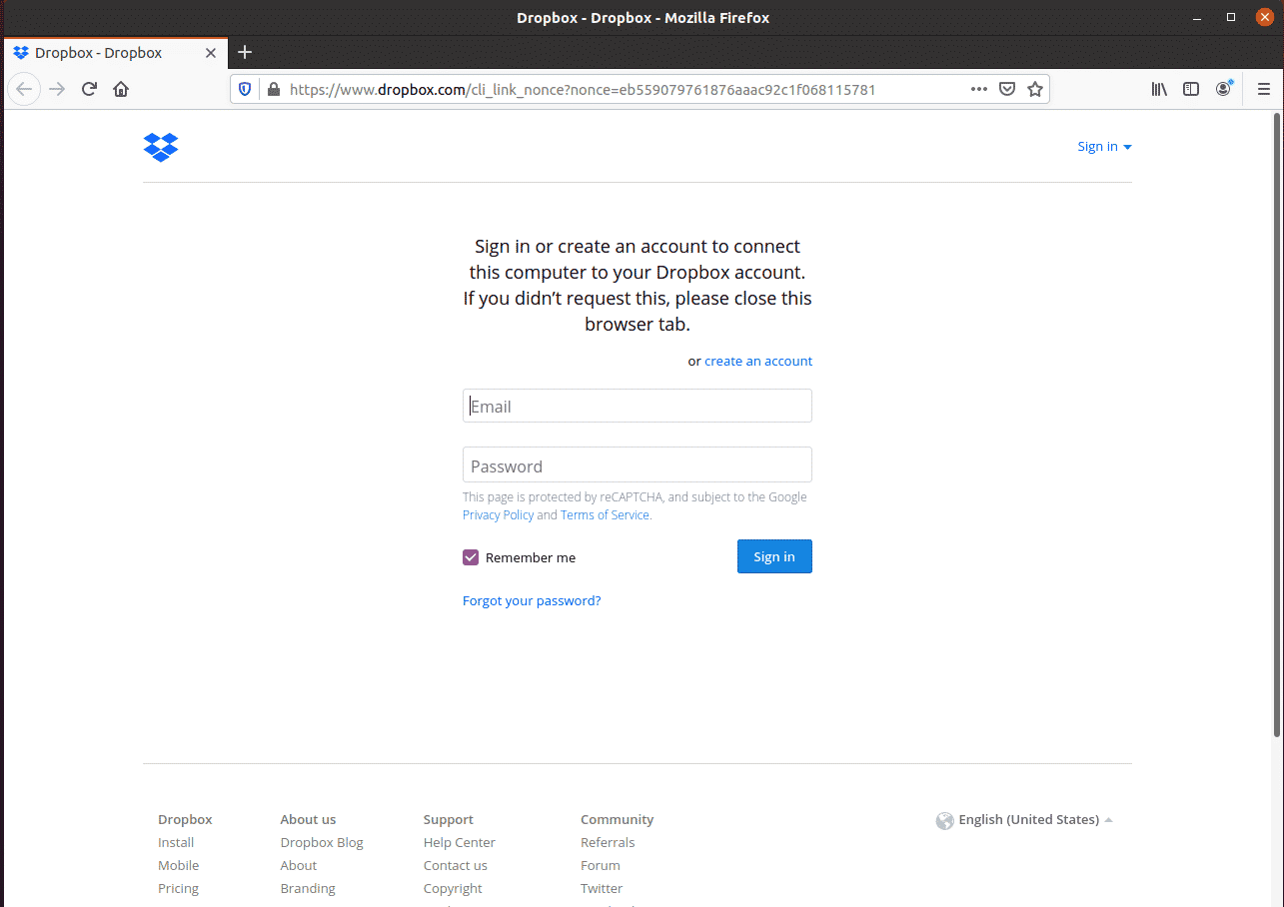Viewport: 1284px width, 907px height.
Task: Open the Firefox hamburger menu
Action: (1263, 89)
